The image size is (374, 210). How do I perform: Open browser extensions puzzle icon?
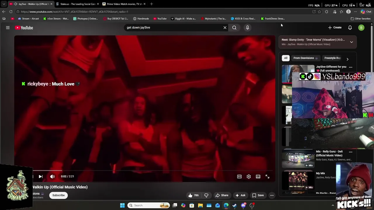click(x=326, y=12)
